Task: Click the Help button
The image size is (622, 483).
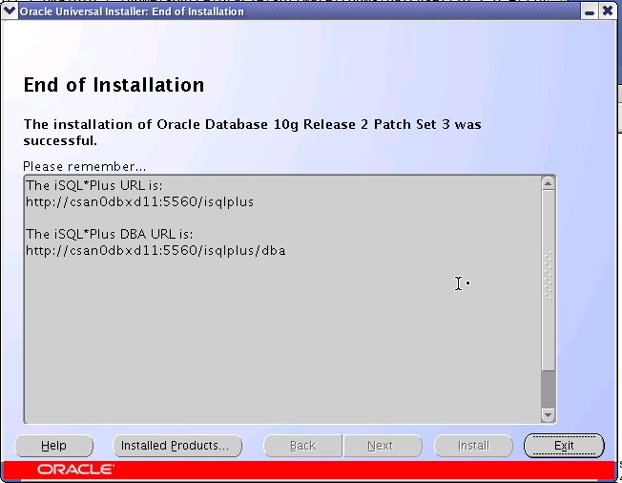Action: [54, 446]
